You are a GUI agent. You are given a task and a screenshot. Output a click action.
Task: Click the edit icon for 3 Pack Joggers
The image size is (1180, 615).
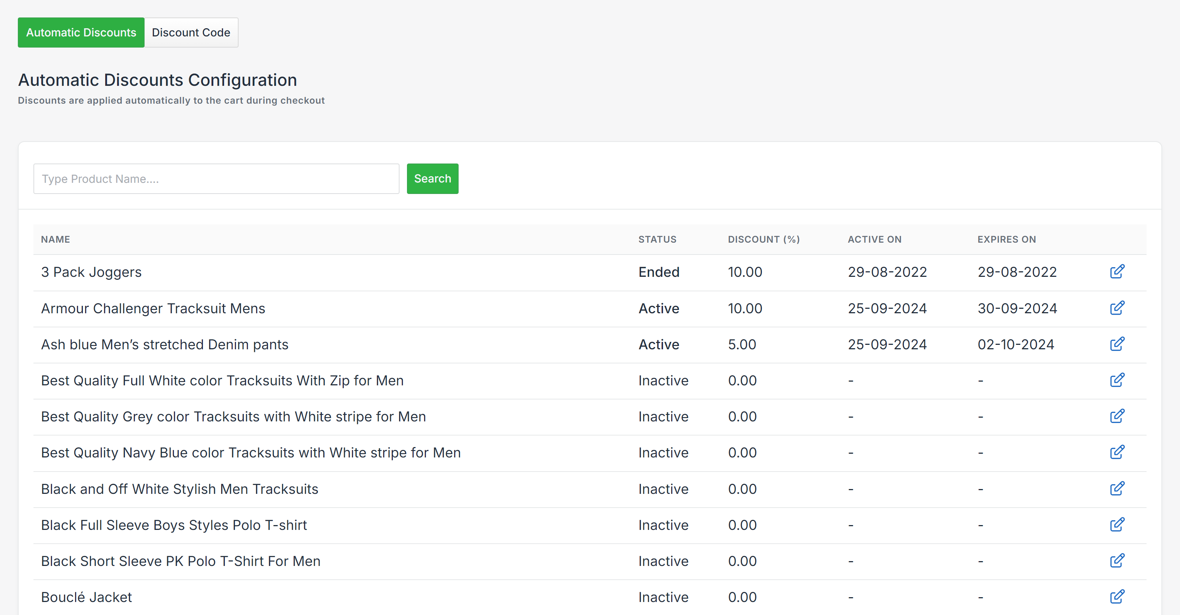pos(1118,272)
